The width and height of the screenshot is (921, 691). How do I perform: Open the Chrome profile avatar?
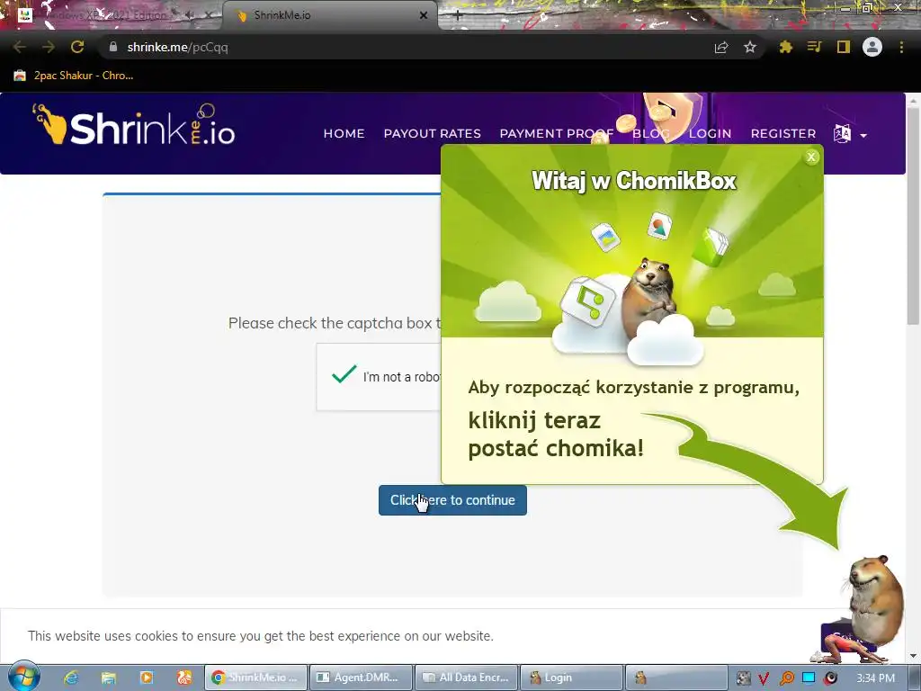point(872,47)
